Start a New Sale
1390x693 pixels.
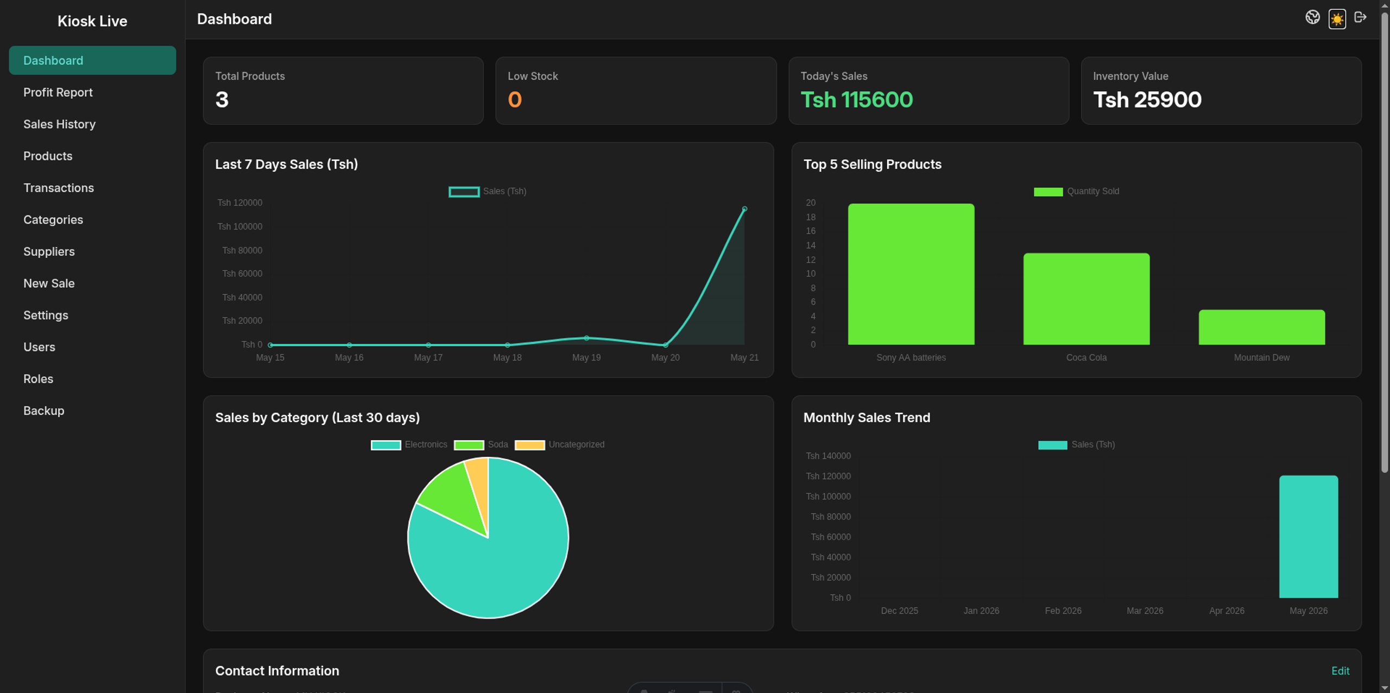pyautogui.click(x=92, y=283)
